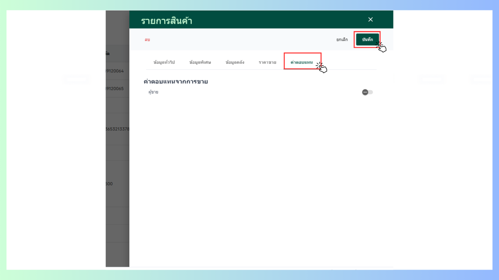Switch to the ข้อมูลพิเศษ tab
The width and height of the screenshot is (499, 280).
(200, 62)
